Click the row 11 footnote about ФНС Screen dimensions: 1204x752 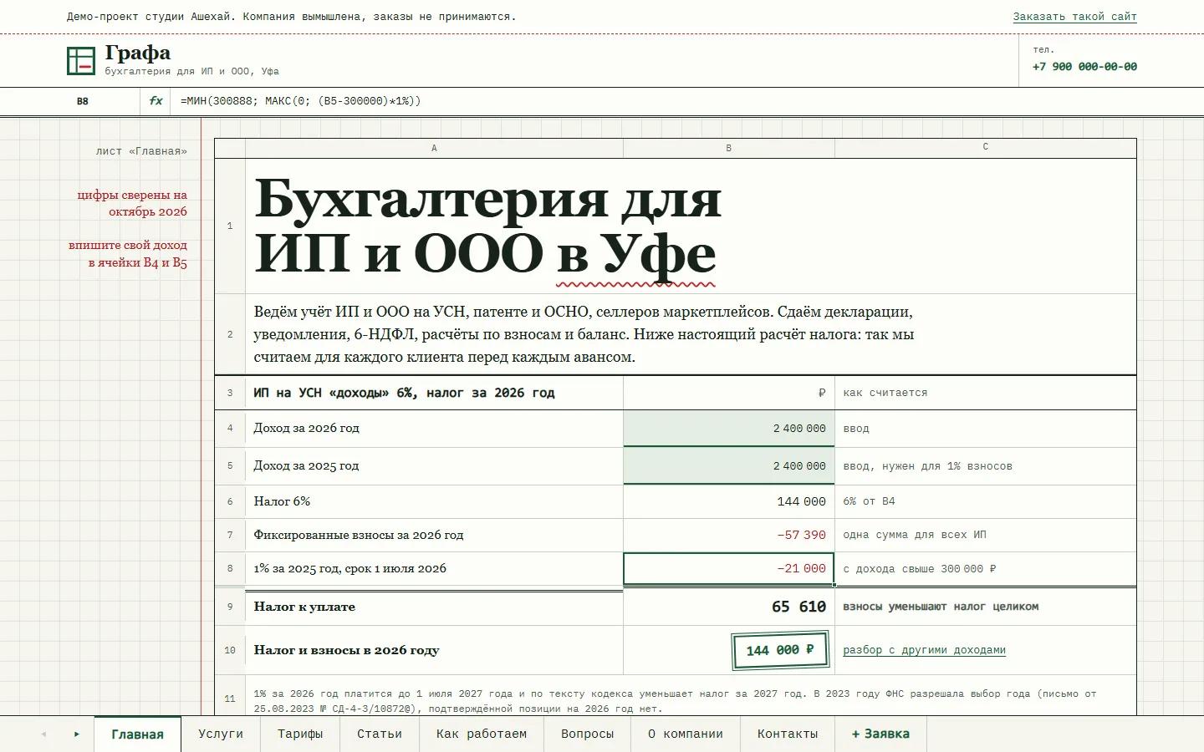675,701
